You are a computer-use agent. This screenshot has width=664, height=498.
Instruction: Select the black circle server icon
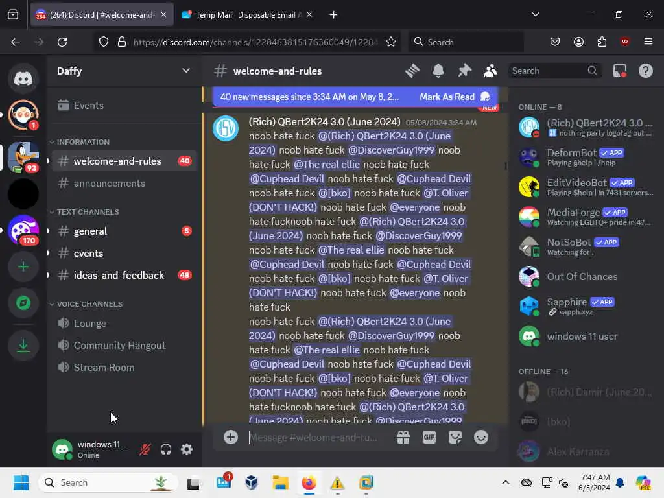tap(23, 194)
